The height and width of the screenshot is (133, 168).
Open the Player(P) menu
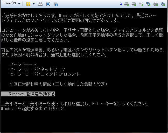click(10, 3)
